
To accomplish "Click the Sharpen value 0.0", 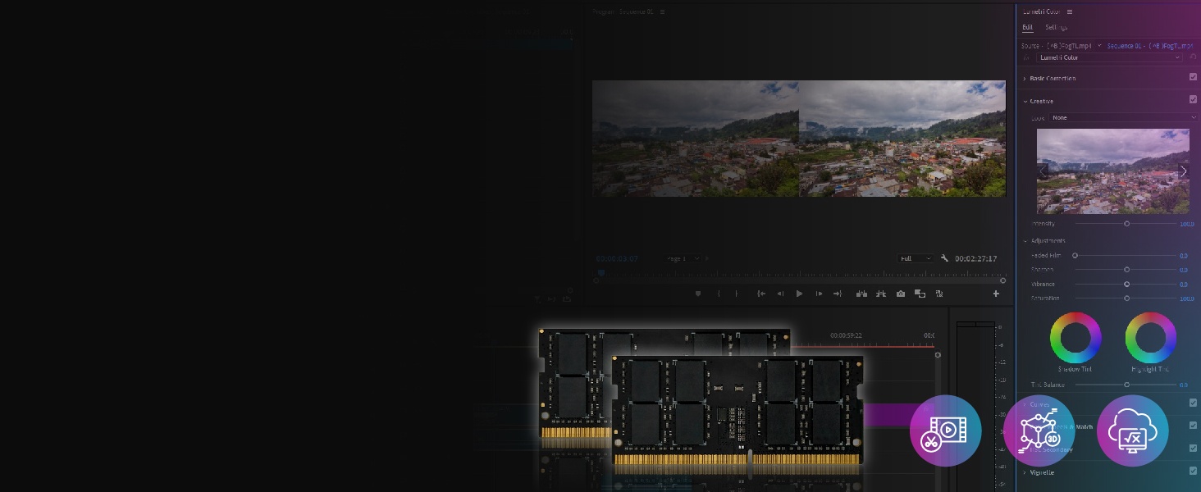I will (1184, 270).
